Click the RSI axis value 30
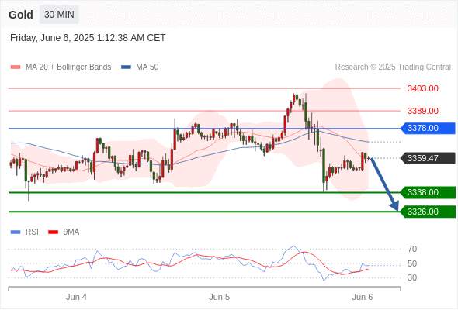 [x=412, y=277]
